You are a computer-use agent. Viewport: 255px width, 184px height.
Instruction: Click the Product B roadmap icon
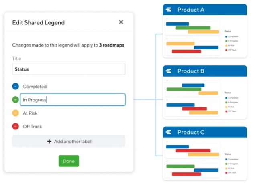coord(169,71)
